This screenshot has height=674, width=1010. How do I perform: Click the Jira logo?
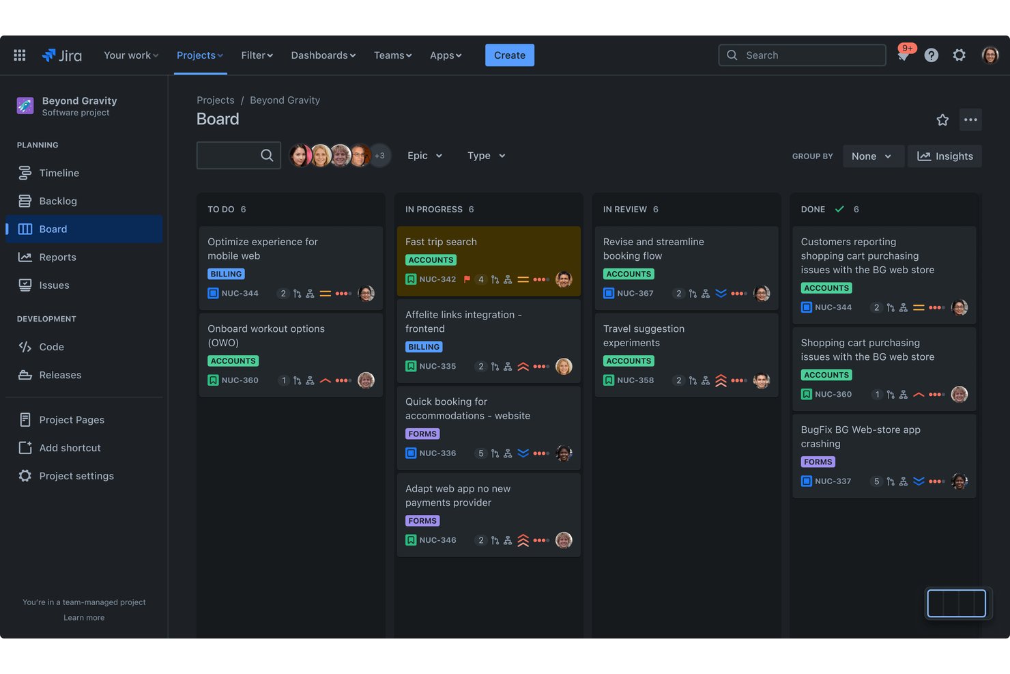pyautogui.click(x=61, y=55)
